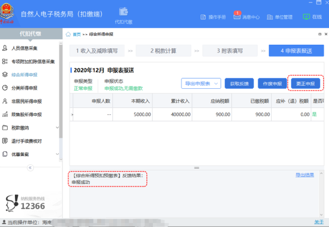Click the sidebar vertical scrollbar
Screen dimensions: 329x227
(61, 91)
